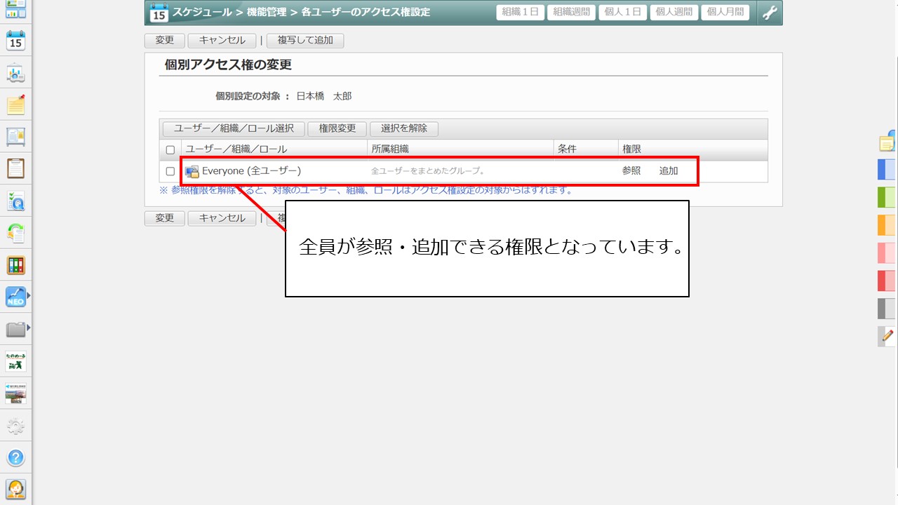
Task: Switch to 組織週間 view tab
Action: click(x=570, y=12)
